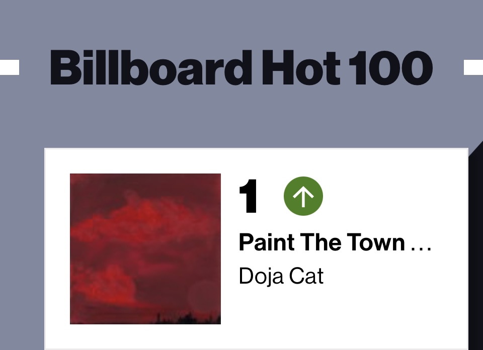Click the word Cat in artist name
This screenshot has width=483, height=350.
pos(308,276)
